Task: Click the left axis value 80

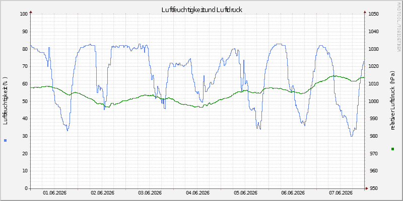Action: [x=25, y=49]
